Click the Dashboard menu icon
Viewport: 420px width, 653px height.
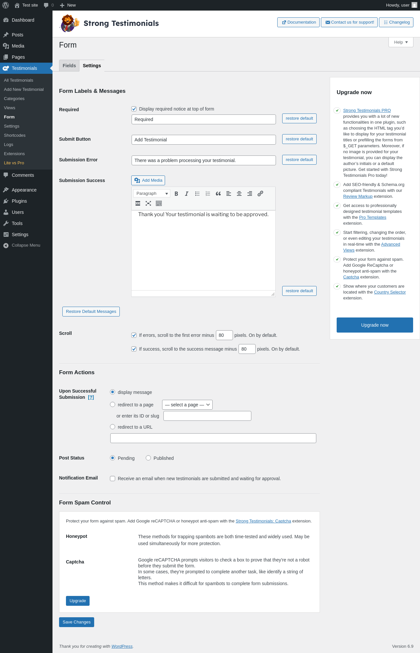pyautogui.click(x=6, y=20)
